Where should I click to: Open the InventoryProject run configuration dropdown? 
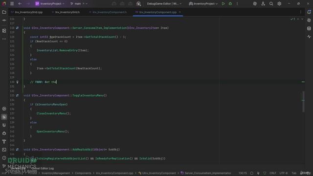coord(203,3)
